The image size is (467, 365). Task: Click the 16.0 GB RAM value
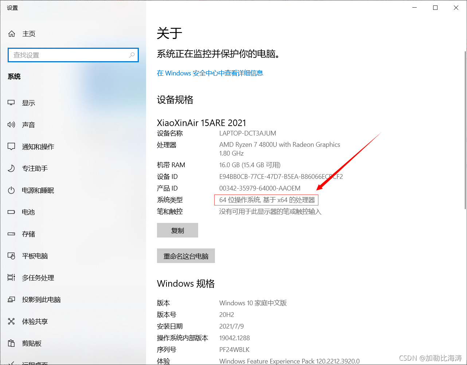(x=250, y=165)
